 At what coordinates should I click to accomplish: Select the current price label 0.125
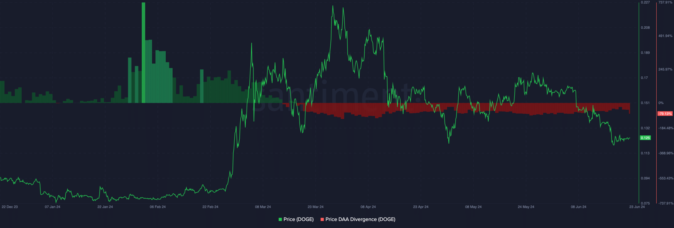tap(645, 138)
